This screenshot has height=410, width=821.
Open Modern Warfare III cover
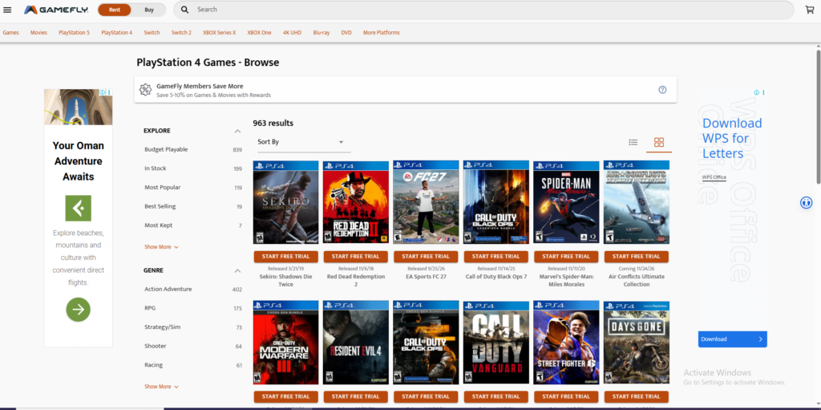(x=286, y=343)
